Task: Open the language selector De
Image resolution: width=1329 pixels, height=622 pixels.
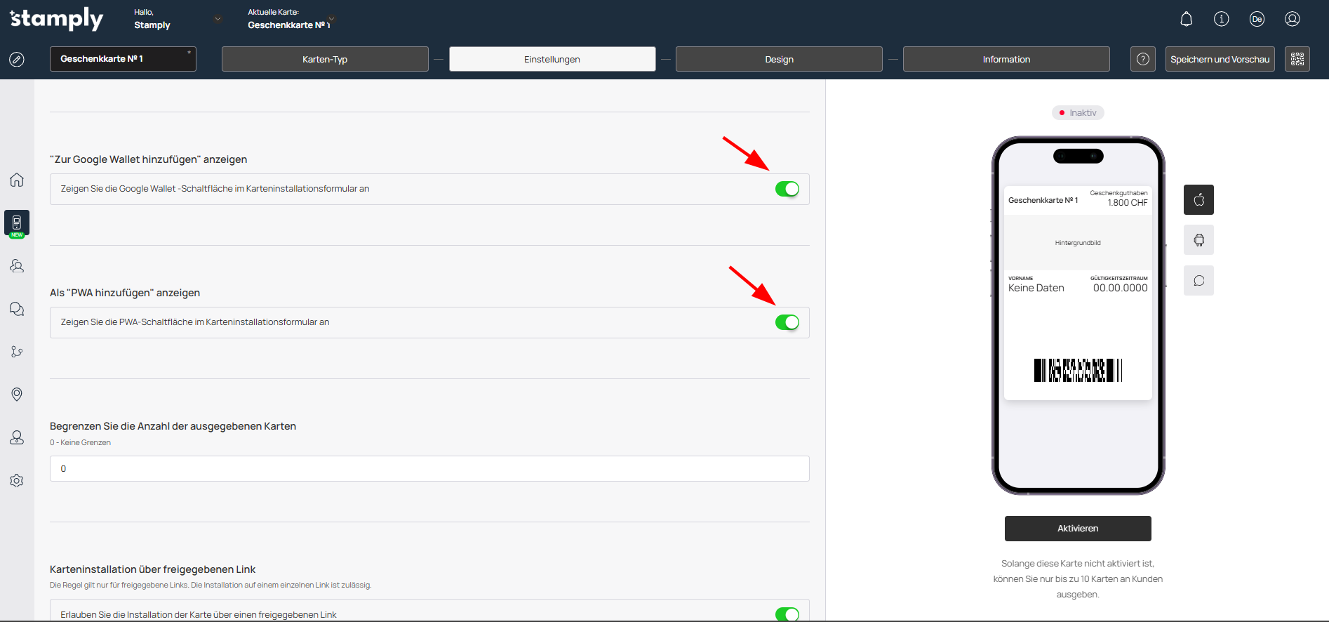Action: [x=1257, y=20]
